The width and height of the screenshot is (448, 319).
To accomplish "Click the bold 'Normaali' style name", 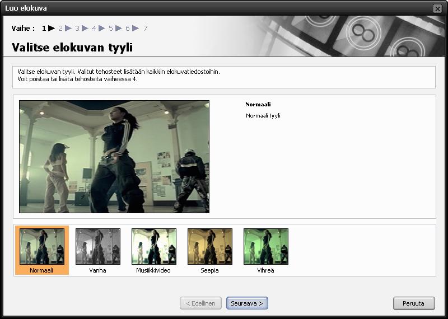I will click(x=258, y=105).
